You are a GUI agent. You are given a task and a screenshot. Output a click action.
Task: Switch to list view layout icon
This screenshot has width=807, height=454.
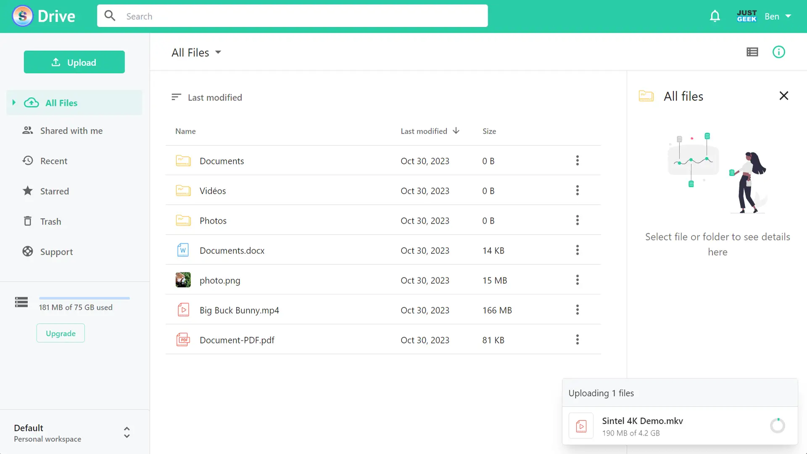752,52
